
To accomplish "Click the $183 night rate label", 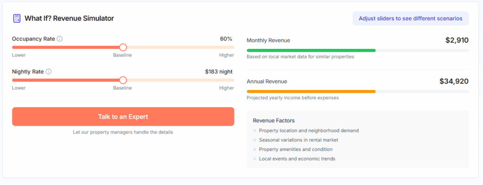I will click(x=219, y=72).
